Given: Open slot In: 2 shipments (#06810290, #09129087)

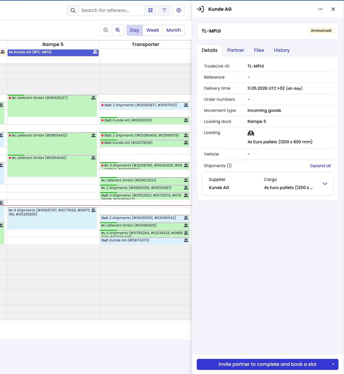Looking at the screenshot, I should pyautogui.click(x=145, y=188).
